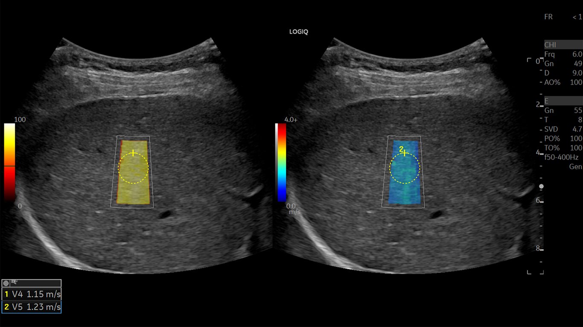Click the gray circle icon above the measurement results
Screen dimensions: 583x327
6,283
